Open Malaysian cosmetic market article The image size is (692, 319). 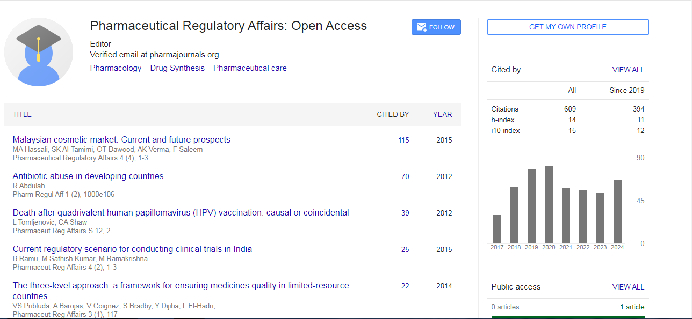121,139
